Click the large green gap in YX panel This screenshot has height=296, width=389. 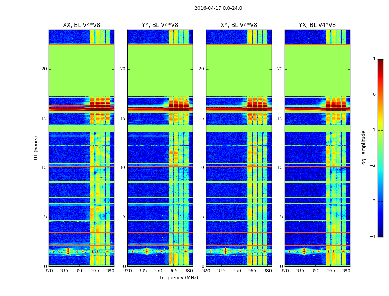click(317, 70)
